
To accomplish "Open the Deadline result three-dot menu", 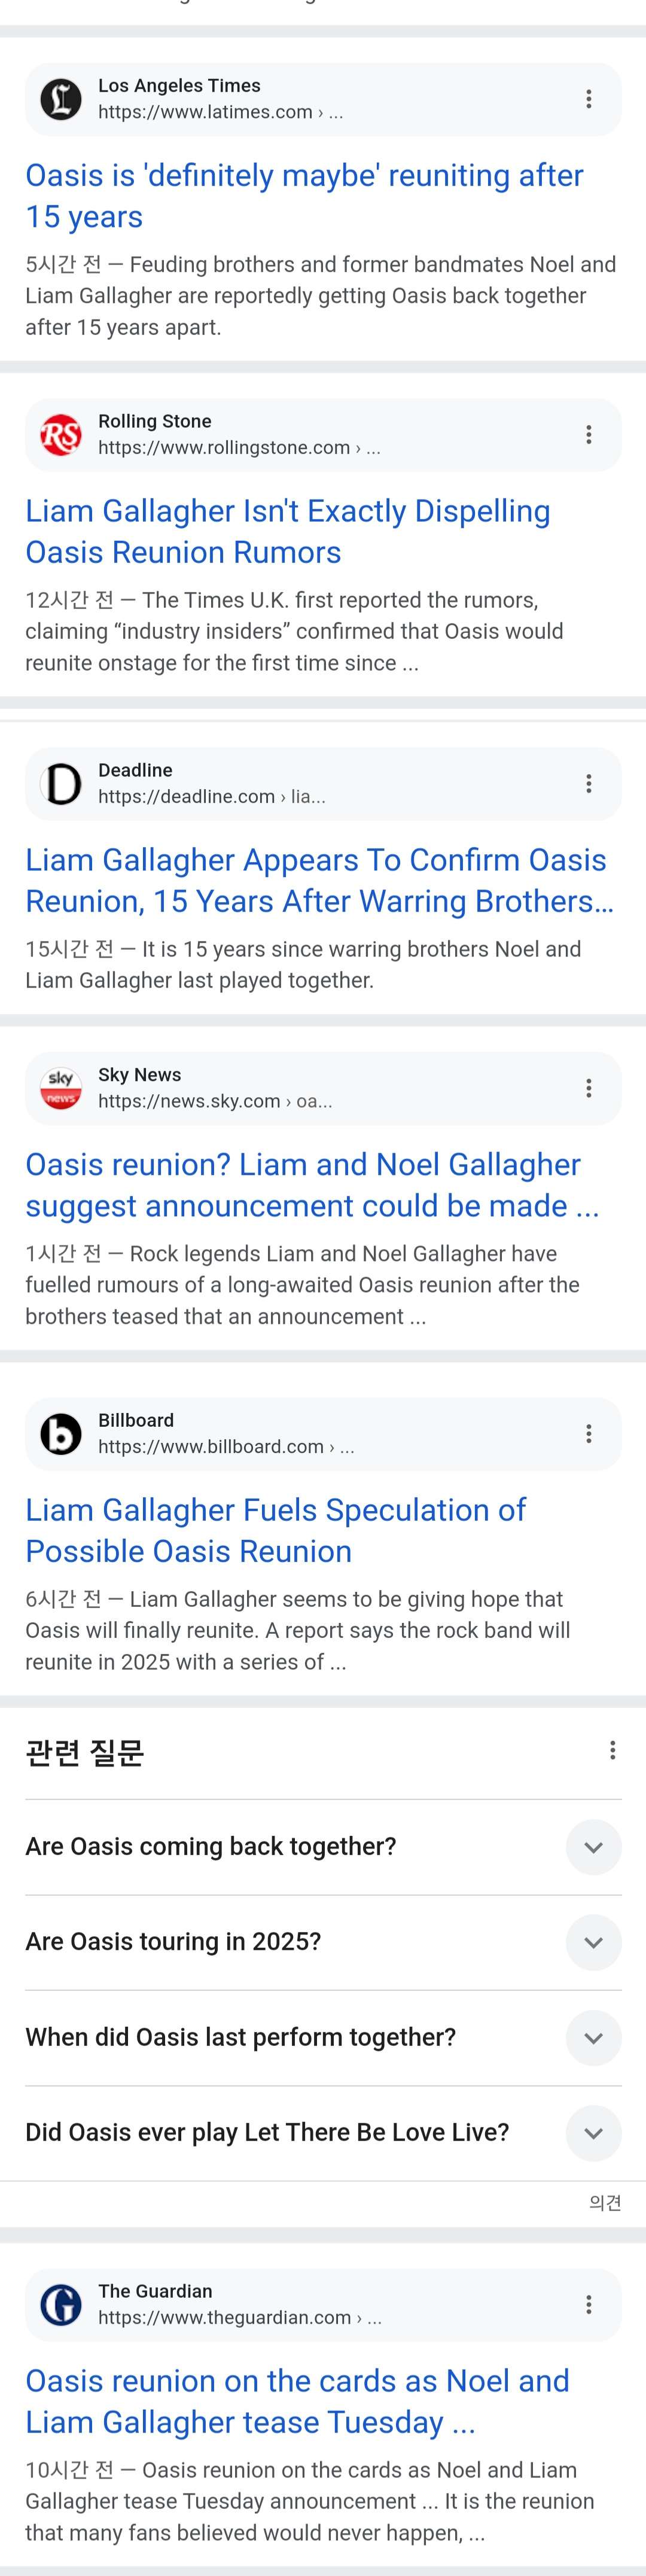I will click(x=589, y=783).
